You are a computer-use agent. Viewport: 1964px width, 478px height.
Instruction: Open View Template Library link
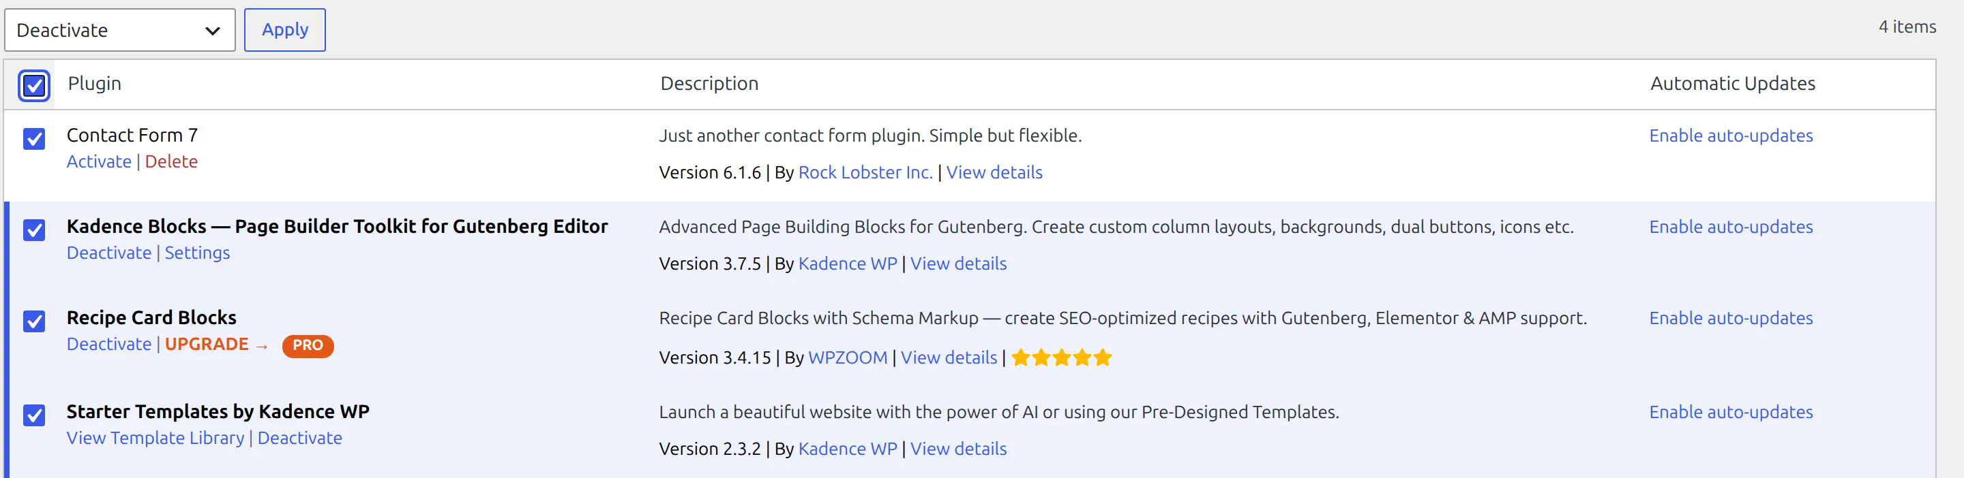pos(155,438)
